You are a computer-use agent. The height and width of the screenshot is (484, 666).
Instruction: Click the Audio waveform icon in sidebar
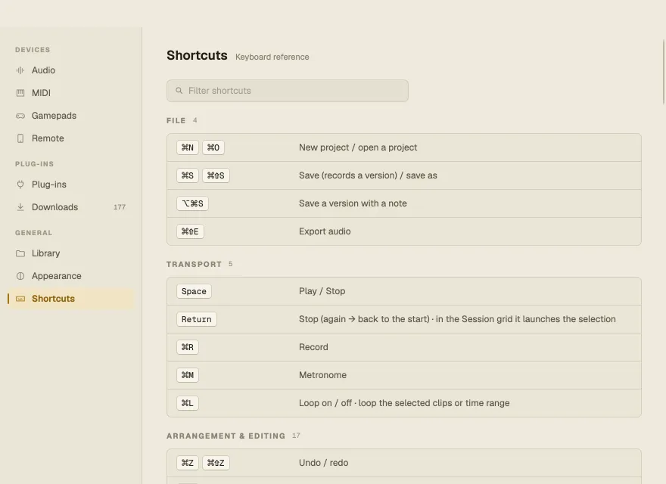click(x=20, y=70)
